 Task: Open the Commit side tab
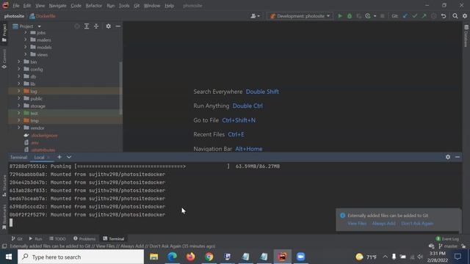(x=4, y=59)
